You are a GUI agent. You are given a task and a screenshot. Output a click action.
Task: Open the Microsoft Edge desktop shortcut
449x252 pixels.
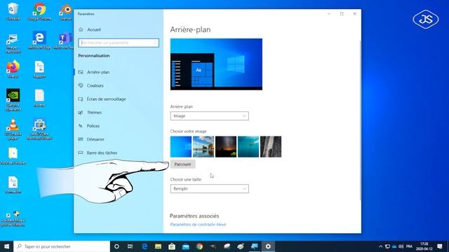(x=39, y=41)
